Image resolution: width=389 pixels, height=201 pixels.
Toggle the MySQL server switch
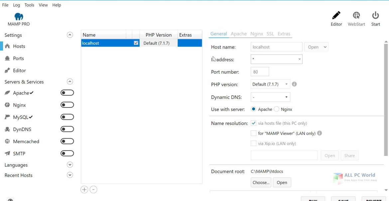[x=67, y=117]
